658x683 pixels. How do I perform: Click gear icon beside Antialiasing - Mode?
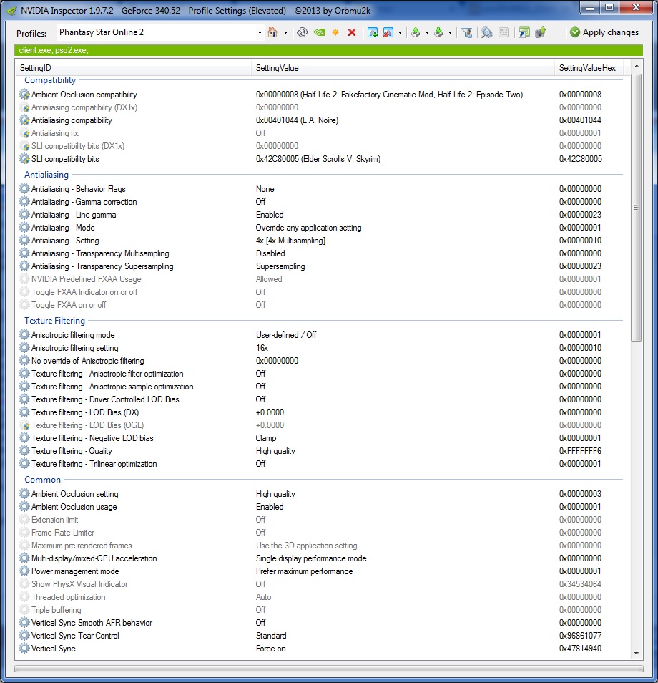tap(24, 228)
